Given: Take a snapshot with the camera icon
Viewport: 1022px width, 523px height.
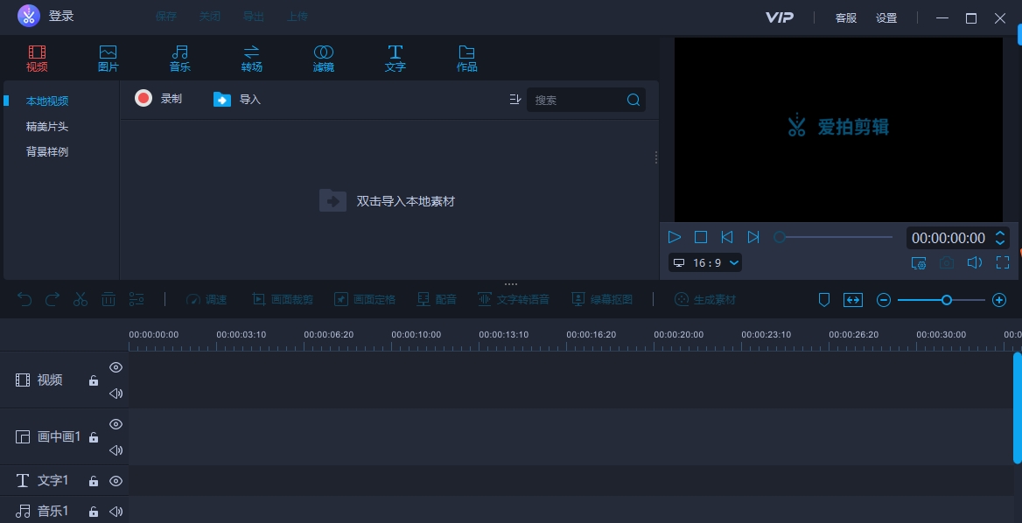Looking at the screenshot, I should click(x=947, y=262).
